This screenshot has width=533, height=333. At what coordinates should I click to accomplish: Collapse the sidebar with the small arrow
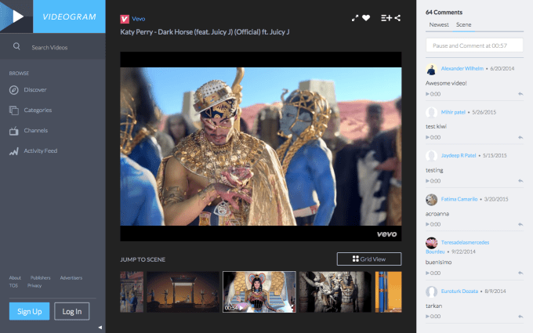(x=100, y=328)
